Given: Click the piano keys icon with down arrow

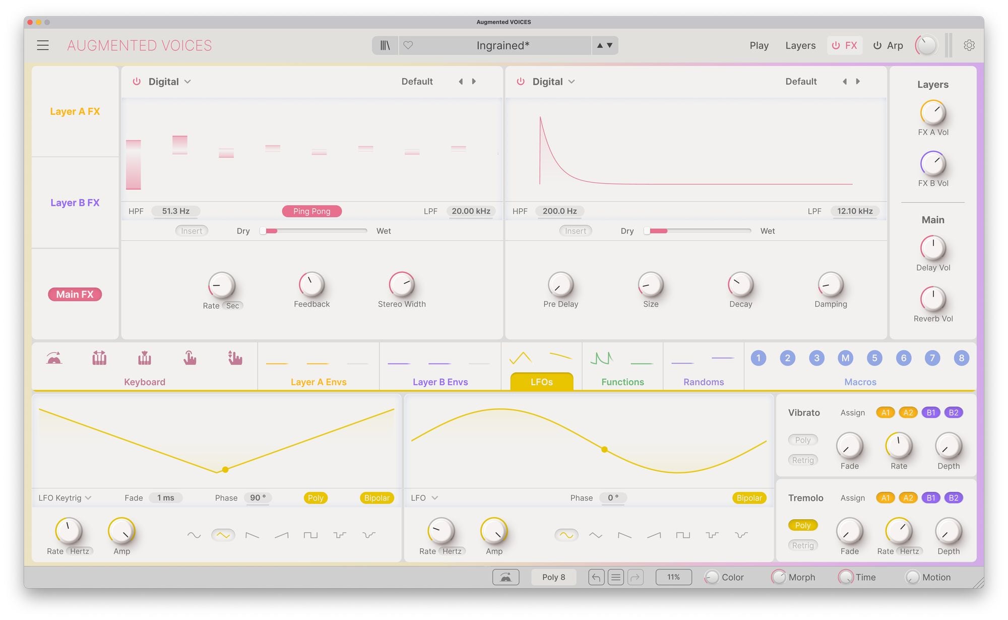Looking at the screenshot, I should (x=145, y=358).
